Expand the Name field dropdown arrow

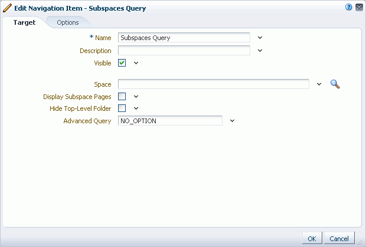click(260, 38)
